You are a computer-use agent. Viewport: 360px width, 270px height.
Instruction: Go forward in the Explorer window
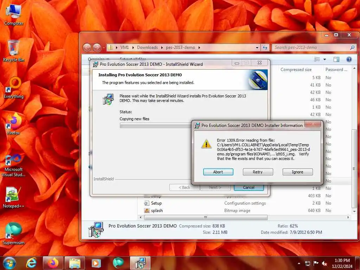pos(97,47)
